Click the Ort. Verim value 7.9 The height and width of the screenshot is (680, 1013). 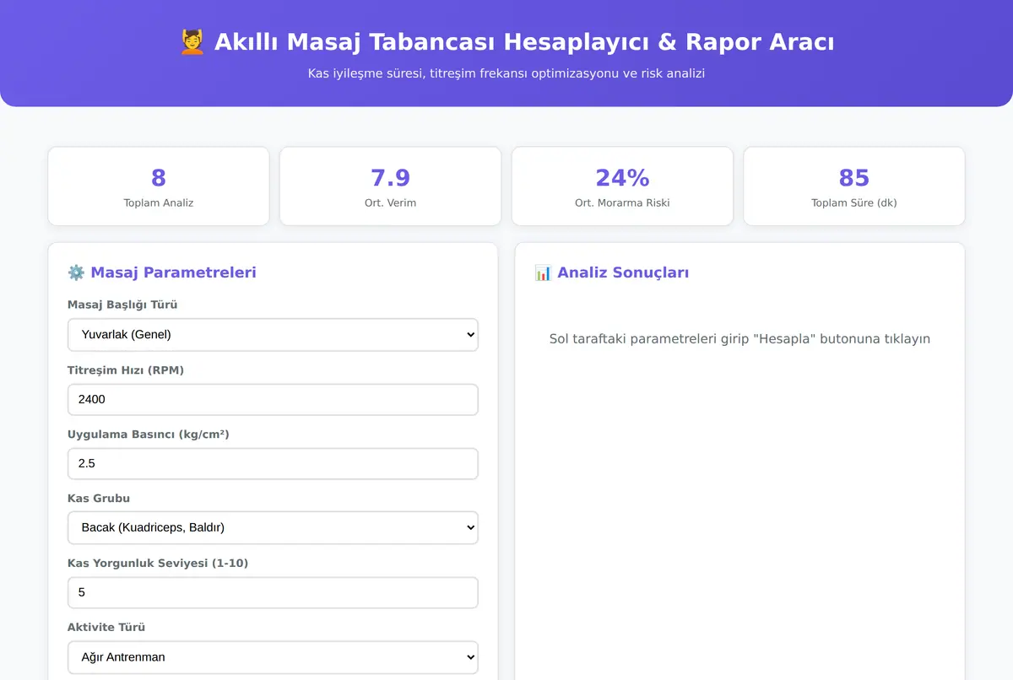coord(390,177)
